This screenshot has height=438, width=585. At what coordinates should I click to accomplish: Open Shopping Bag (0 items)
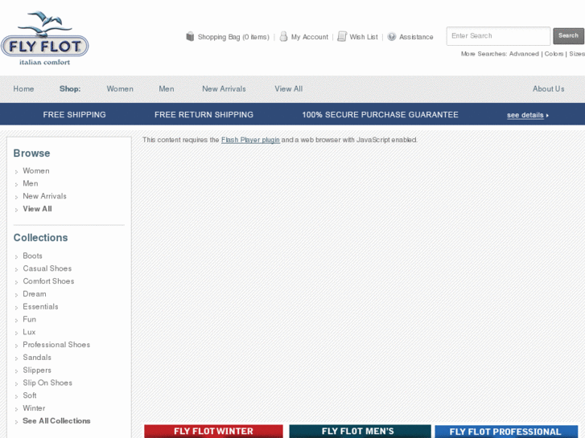pos(233,37)
